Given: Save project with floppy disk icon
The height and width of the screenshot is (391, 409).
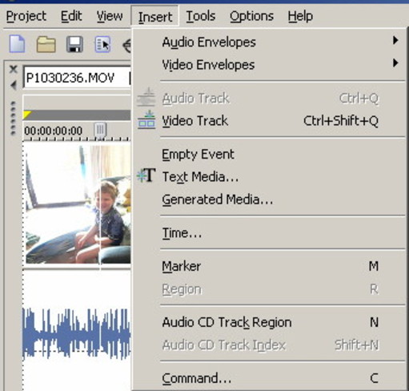Looking at the screenshot, I should click(x=74, y=44).
